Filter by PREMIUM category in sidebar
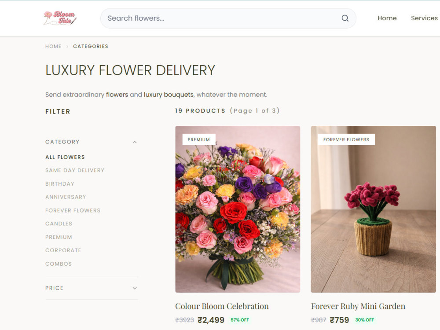Viewport: 440px width, 330px height. pos(59,237)
